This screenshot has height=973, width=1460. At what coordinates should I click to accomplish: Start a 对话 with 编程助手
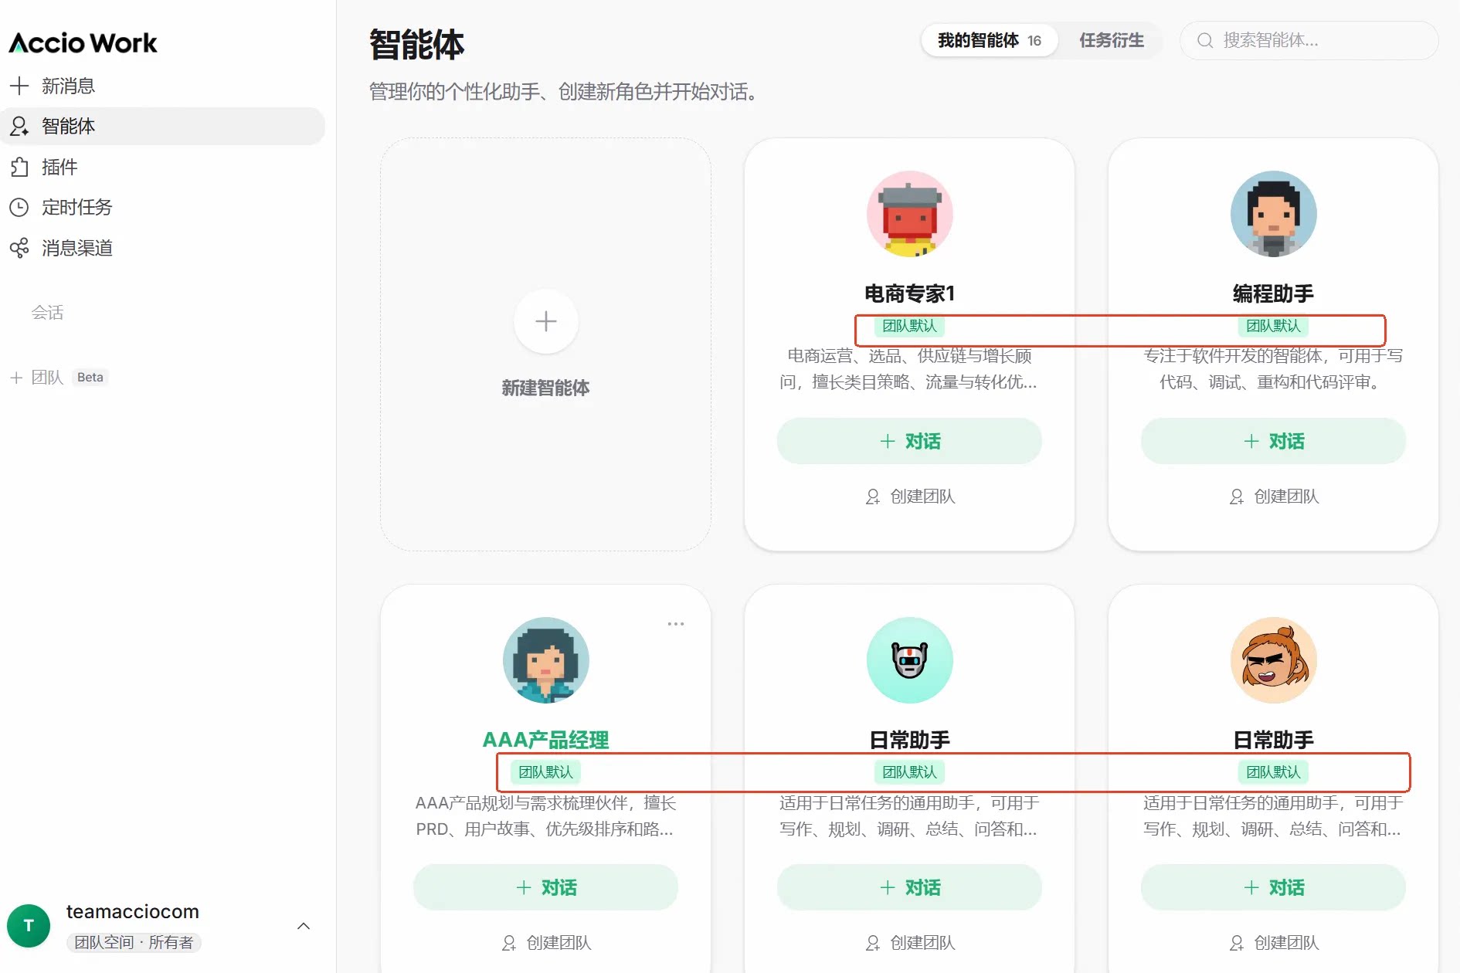[x=1274, y=441]
